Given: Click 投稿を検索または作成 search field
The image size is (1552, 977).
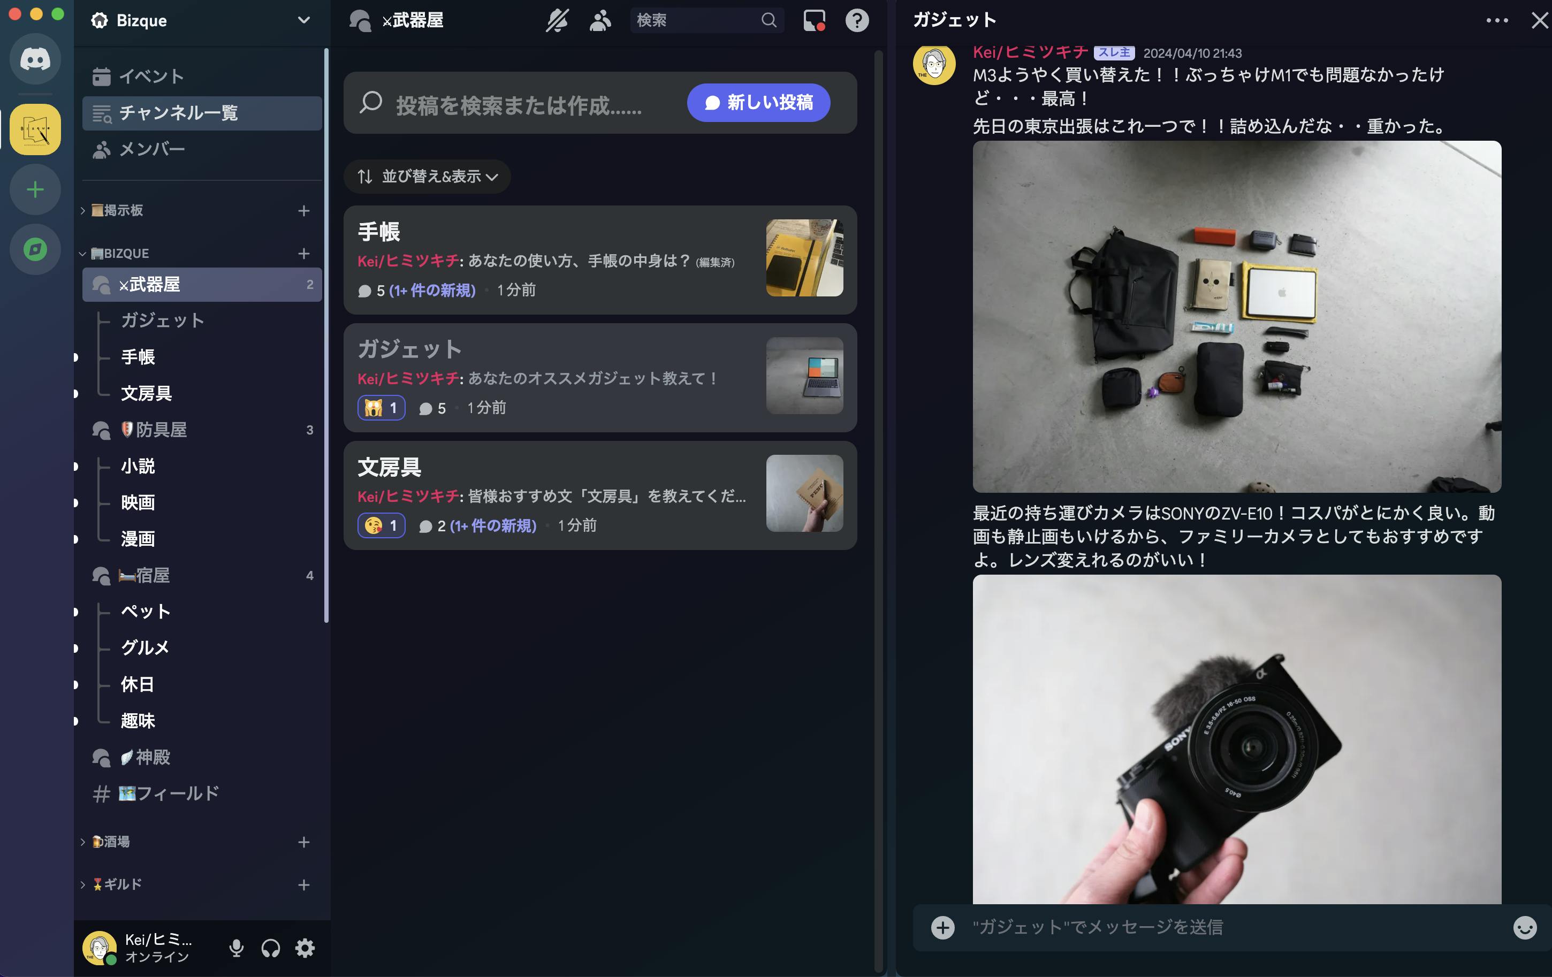Looking at the screenshot, I should pyautogui.click(x=519, y=105).
